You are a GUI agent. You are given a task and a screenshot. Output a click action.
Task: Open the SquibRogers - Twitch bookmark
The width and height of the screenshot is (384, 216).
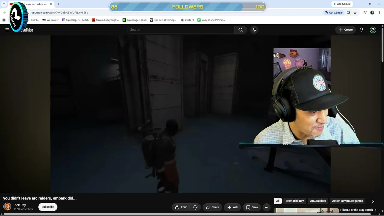[x=75, y=20]
